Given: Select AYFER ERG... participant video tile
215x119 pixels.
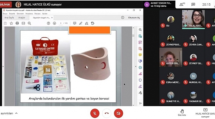Looking at the screenshot, I should (171, 57).
